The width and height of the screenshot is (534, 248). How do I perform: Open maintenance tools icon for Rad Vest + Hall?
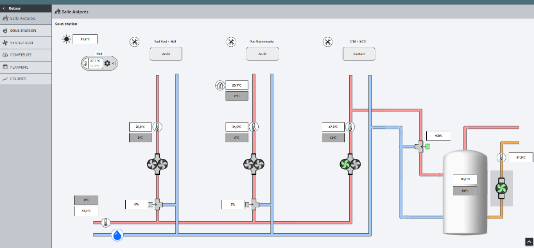[x=135, y=42]
